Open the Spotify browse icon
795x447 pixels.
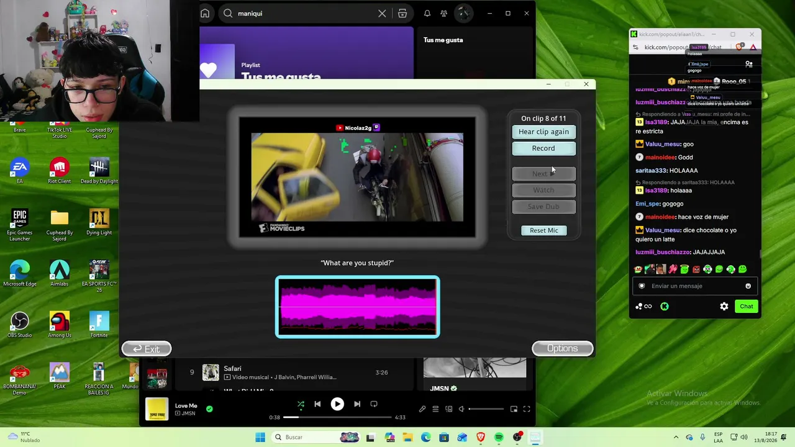pos(402,13)
